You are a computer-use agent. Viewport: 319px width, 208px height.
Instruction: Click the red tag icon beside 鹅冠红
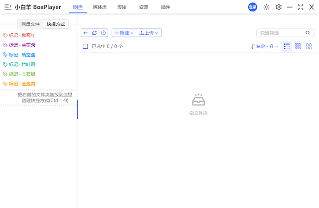(5, 35)
